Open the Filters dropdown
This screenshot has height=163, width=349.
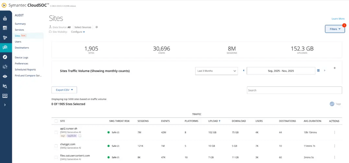[x=335, y=29]
